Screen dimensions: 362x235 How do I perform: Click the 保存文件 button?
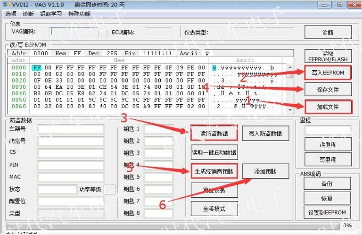coord(328,90)
